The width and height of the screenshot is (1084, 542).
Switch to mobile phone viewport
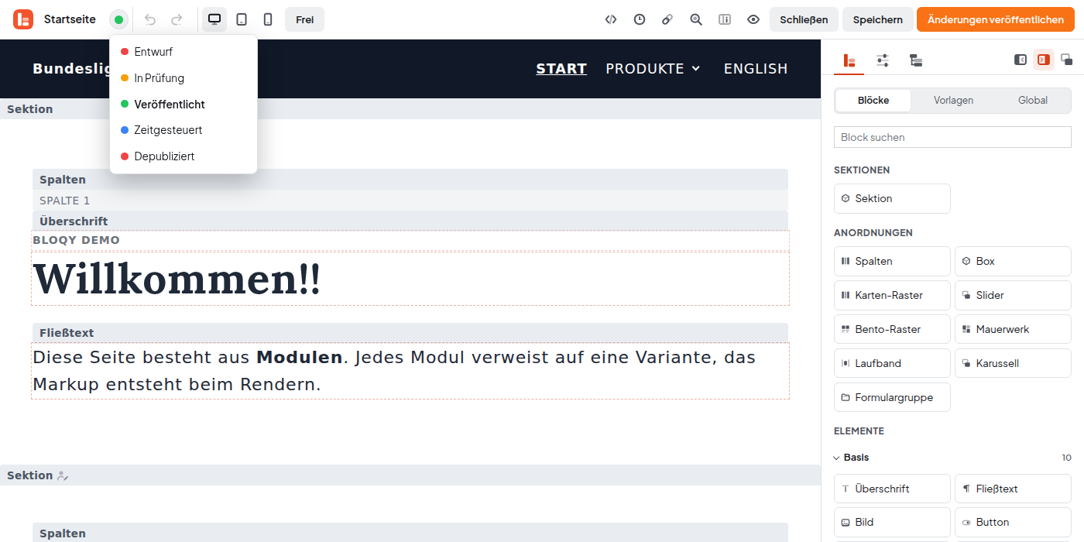pos(268,19)
